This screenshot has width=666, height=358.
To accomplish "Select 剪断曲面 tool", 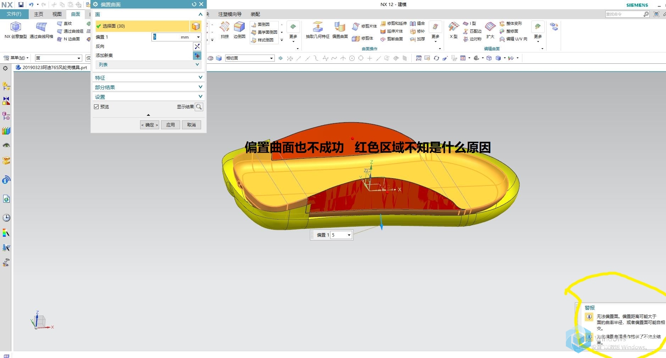I will (392, 39).
